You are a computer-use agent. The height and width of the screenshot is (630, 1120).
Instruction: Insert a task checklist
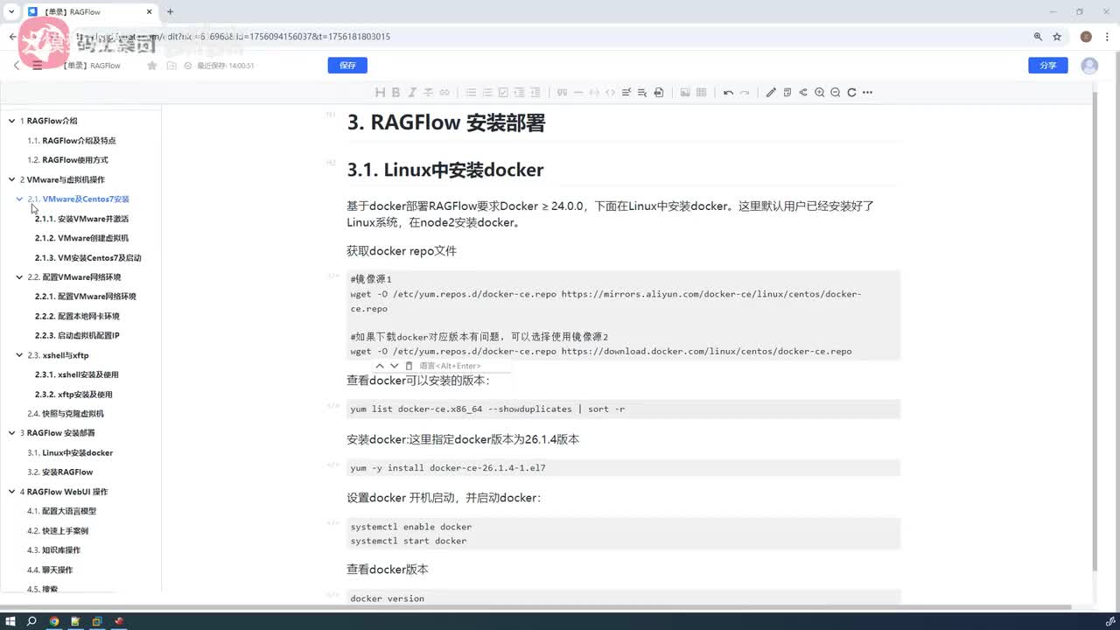click(x=503, y=92)
